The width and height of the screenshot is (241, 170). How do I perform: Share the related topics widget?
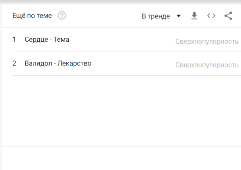(228, 16)
